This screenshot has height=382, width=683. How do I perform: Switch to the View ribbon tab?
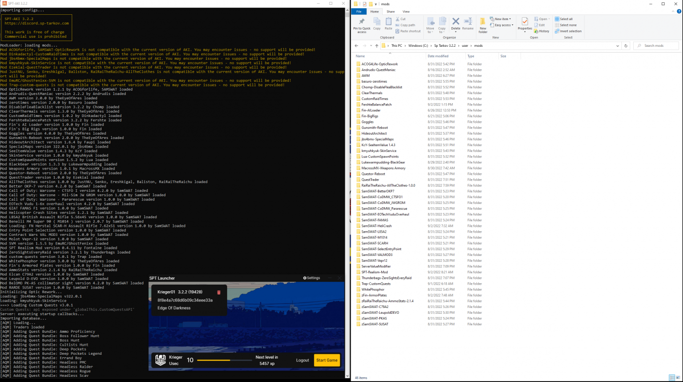[x=406, y=11]
